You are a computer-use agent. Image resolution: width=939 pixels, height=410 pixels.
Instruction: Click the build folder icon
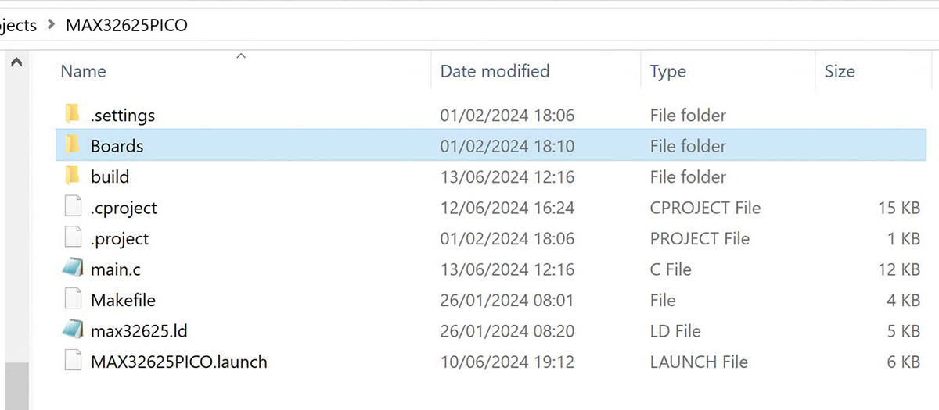[72, 177]
